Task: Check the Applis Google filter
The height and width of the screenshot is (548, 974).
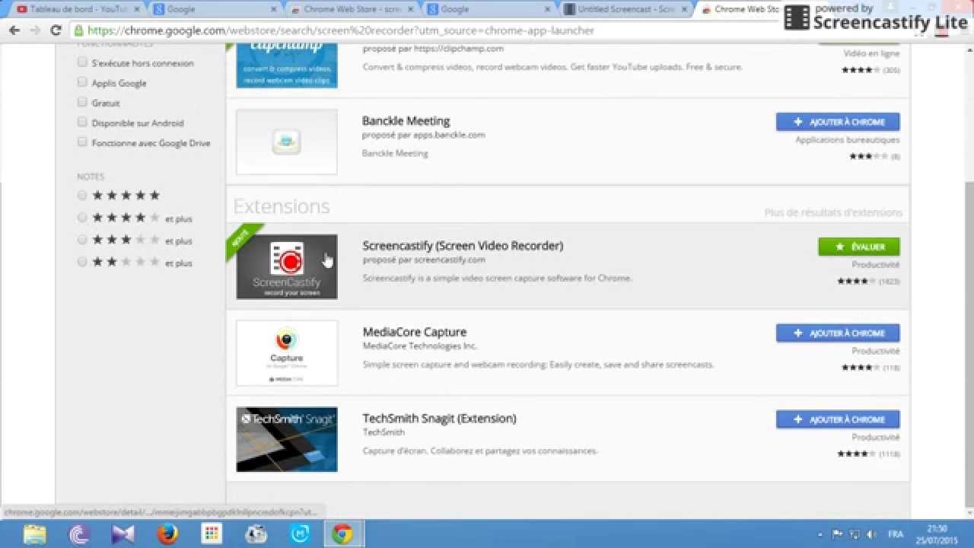Action: [82, 82]
